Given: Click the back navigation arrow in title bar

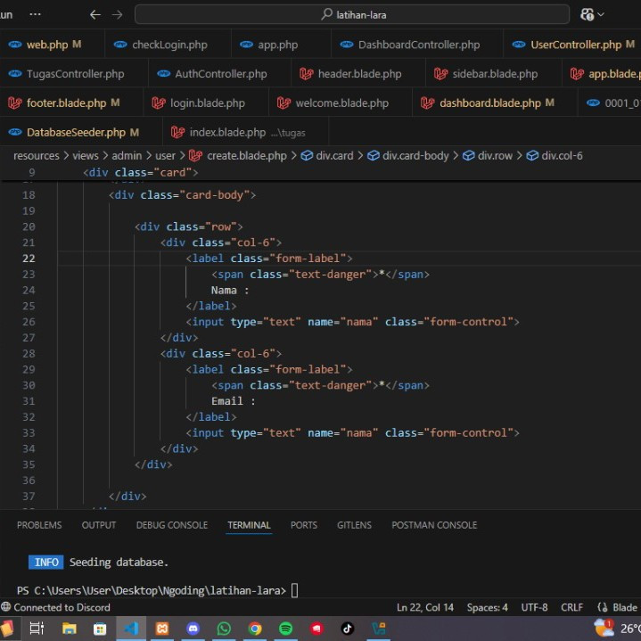Looking at the screenshot, I should pos(96,14).
